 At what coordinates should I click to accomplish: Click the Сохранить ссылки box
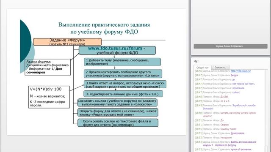tap(117, 103)
